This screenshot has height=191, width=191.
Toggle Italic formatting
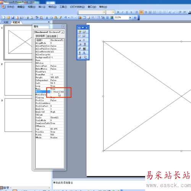[x=123, y=12]
